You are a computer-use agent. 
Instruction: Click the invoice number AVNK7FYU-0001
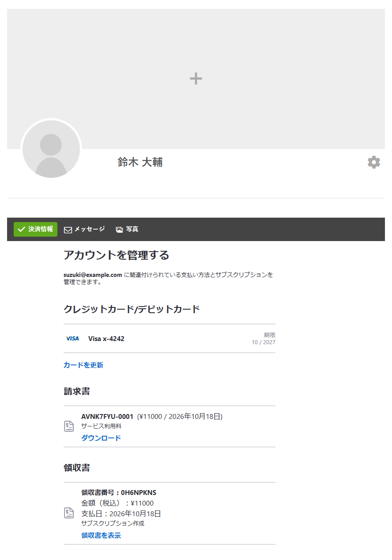(x=107, y=416)
